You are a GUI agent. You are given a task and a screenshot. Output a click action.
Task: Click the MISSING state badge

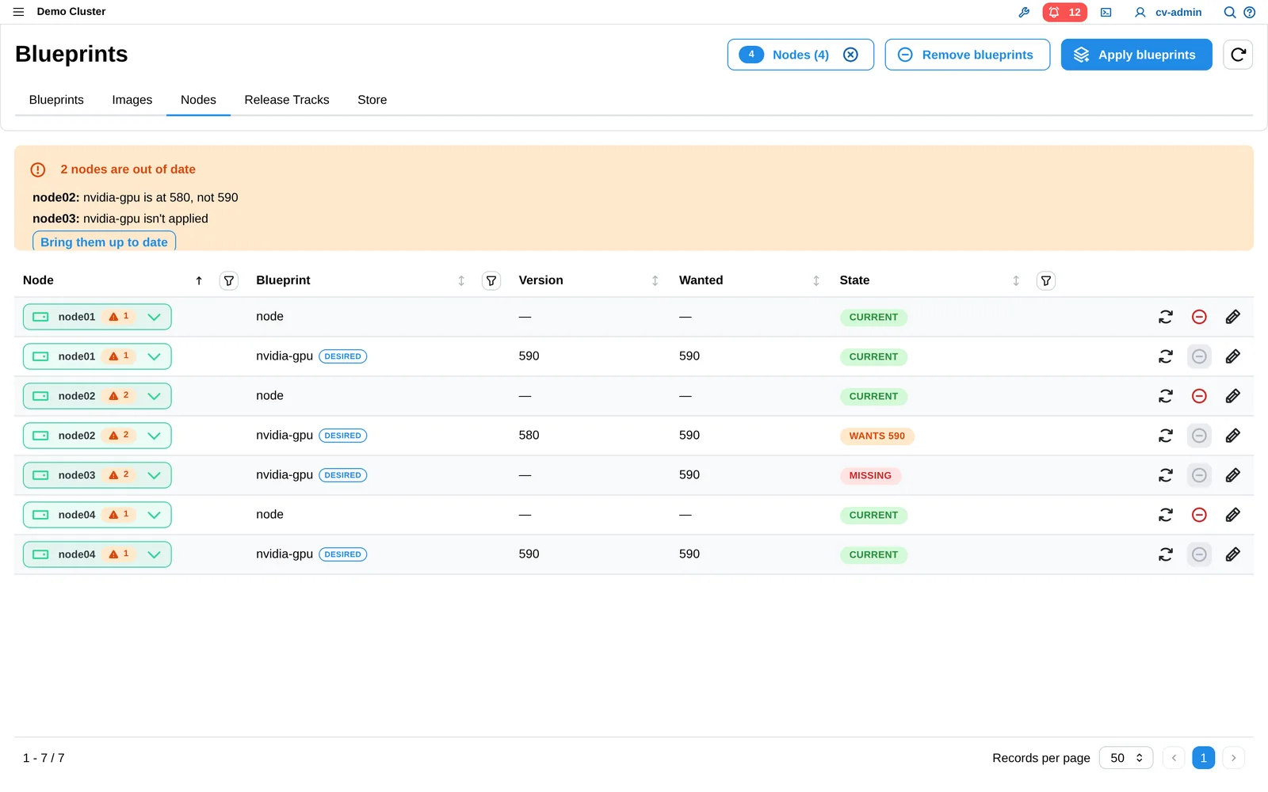[870, 476]
